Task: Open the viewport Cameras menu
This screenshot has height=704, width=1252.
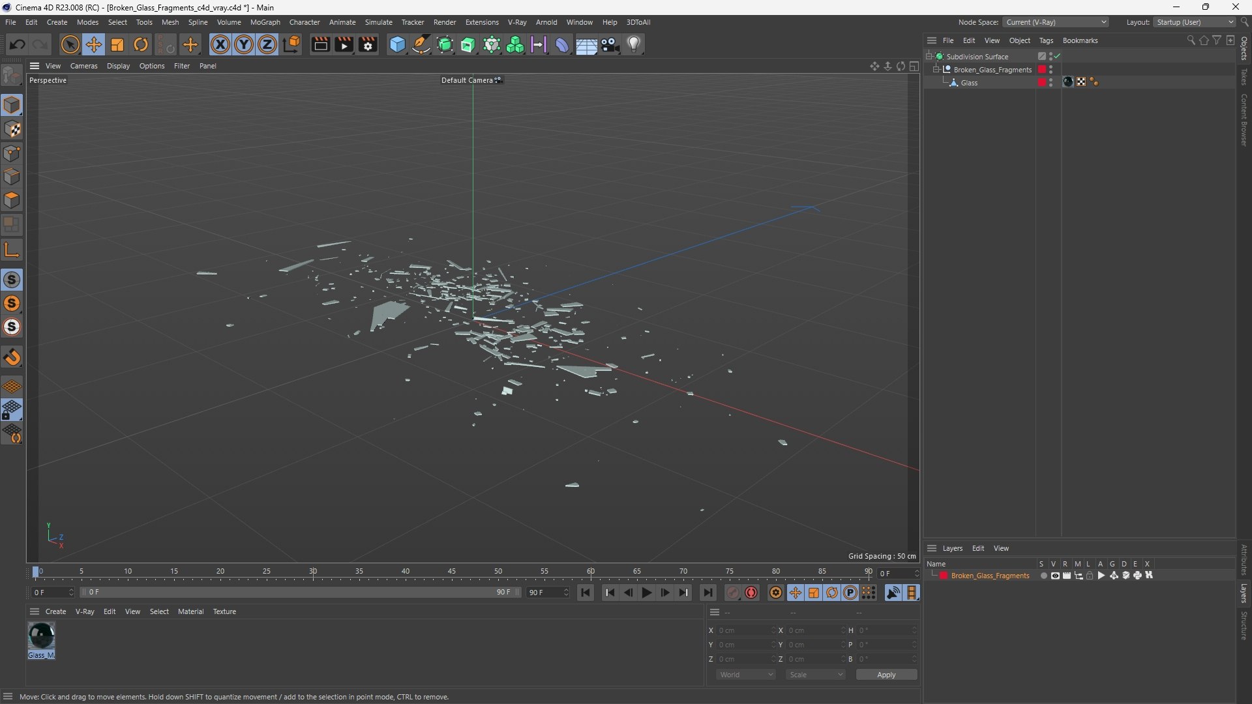Action: 83,66
